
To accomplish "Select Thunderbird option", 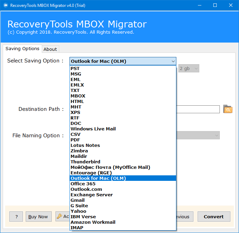I will pyautogui.click(x=123, y=162).
